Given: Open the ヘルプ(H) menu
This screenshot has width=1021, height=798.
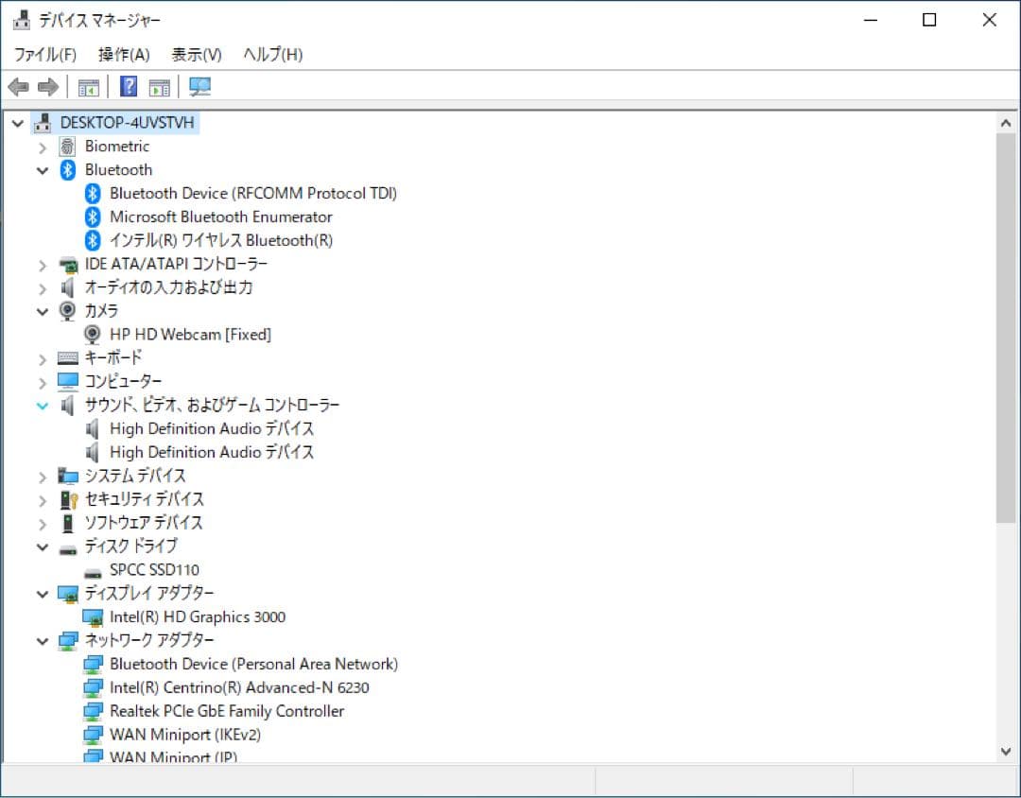Looking at the screenshot, I should 273,54.
